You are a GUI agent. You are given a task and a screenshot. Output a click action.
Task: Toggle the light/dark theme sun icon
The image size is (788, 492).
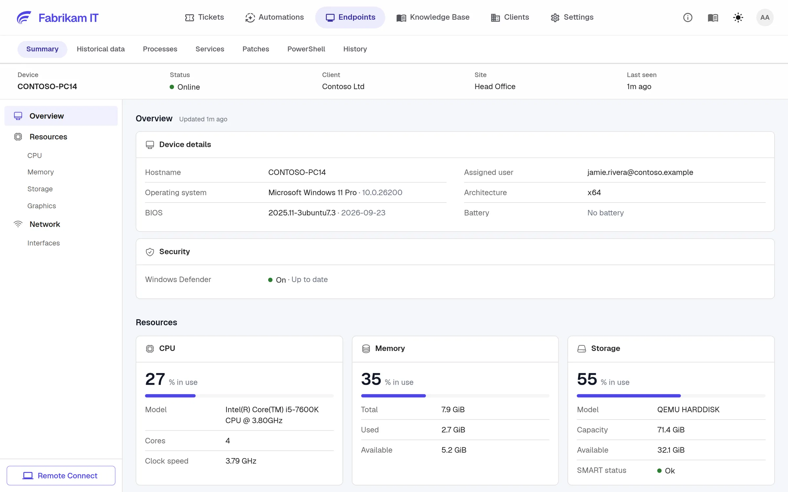point(738,17)
